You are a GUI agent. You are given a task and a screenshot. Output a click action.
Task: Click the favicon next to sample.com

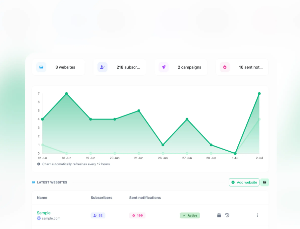pos(38,218)
